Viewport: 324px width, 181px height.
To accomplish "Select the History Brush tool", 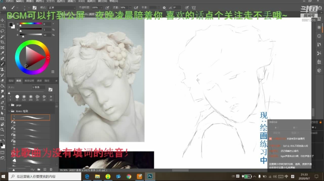I will (x=3, y=75).
